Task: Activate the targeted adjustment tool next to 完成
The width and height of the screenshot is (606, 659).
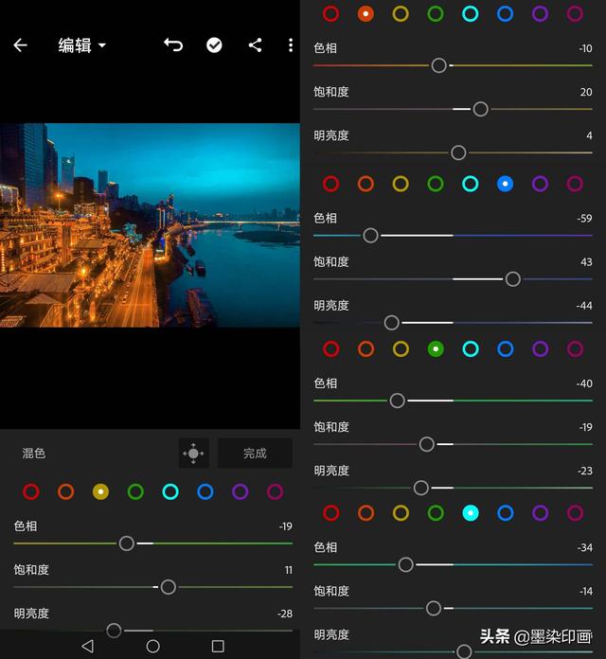Action: point(194,453)
